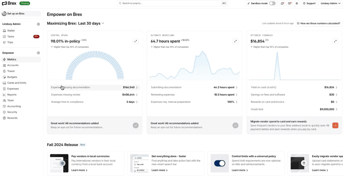Open Average time to compliance row

coord(95,102)
